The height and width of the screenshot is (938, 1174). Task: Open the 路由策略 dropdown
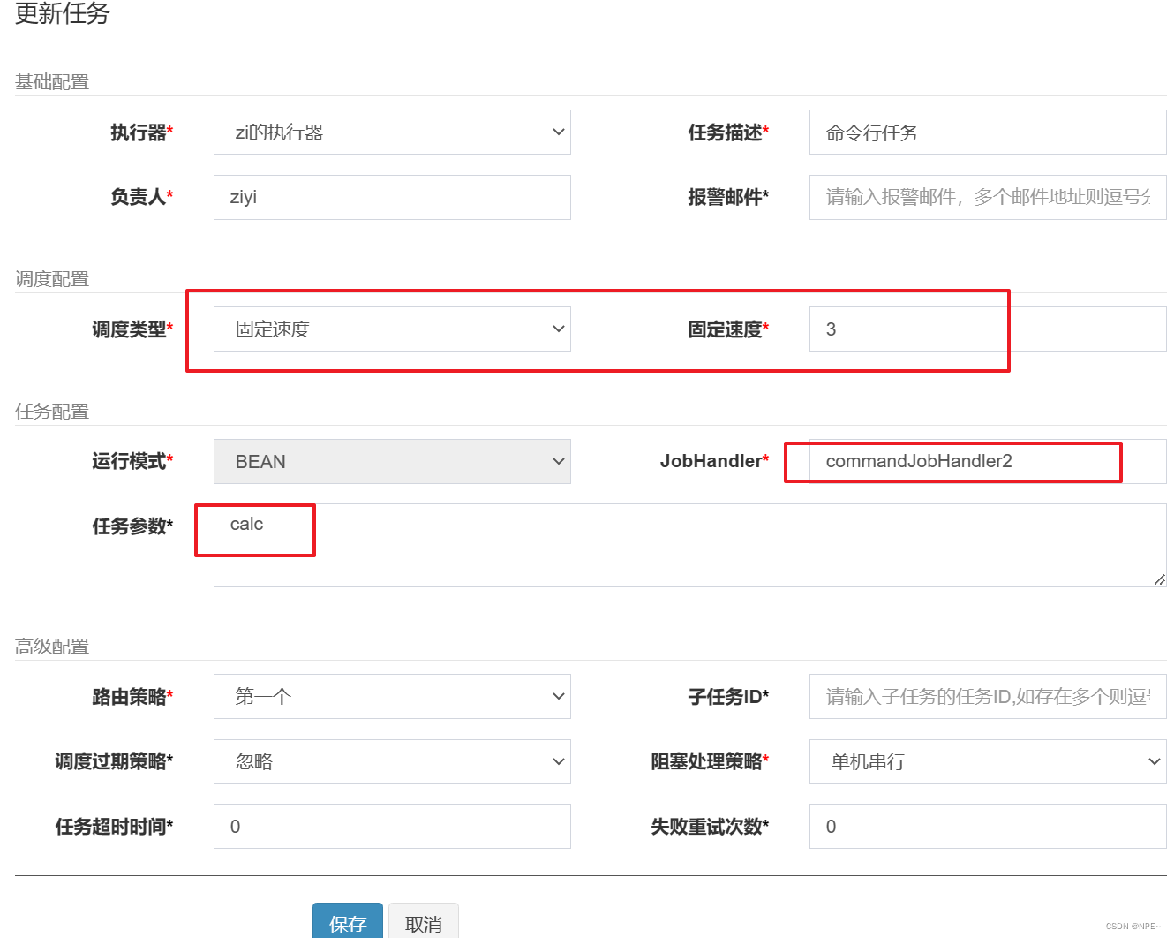392,697
